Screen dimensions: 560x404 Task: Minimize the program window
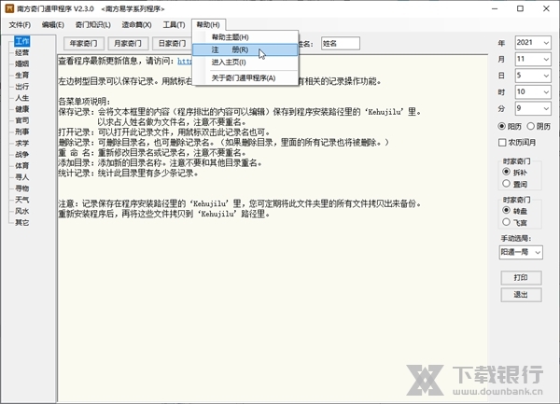tap(495, 8)
